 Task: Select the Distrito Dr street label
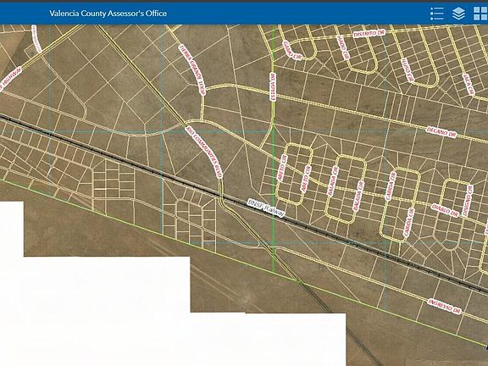click(369, 33)
